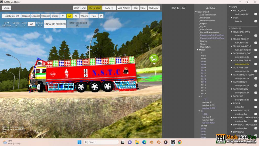Open File Explorer from taskbar
The image size is (259, 146).
pyautogui.click(x=137, y=142)
